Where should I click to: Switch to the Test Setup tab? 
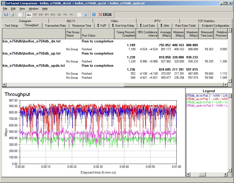pos(11,26)
